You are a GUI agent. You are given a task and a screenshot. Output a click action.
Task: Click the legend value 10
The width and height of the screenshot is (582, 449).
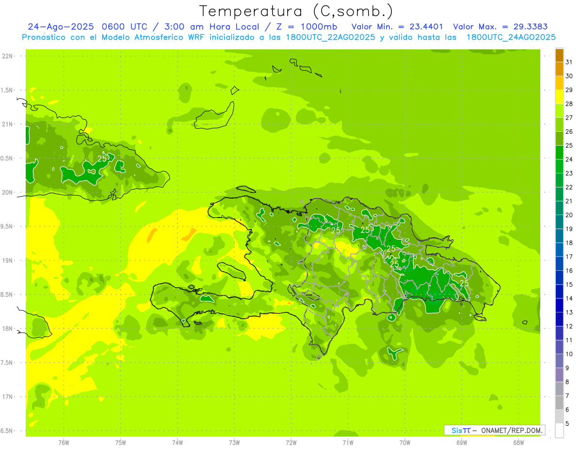click(569, 354)
